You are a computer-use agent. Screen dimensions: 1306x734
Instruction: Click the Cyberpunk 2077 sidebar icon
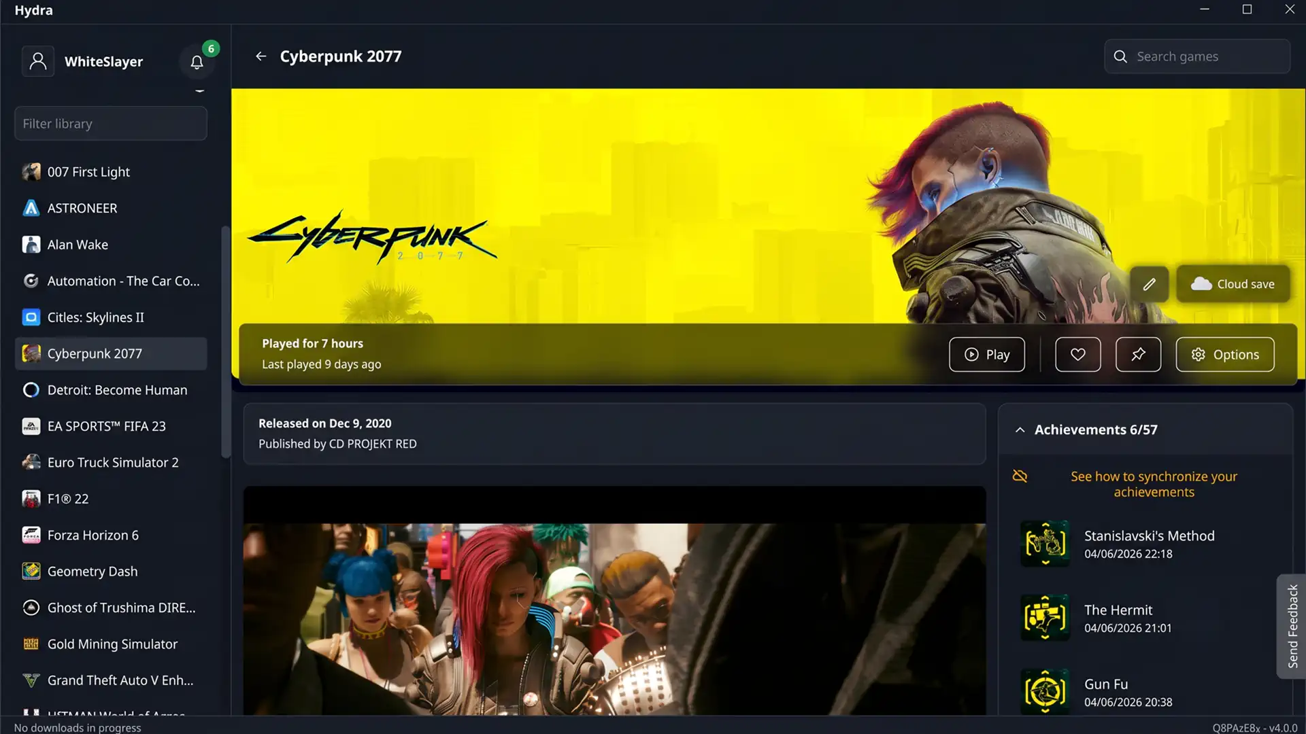coord(31,353)
